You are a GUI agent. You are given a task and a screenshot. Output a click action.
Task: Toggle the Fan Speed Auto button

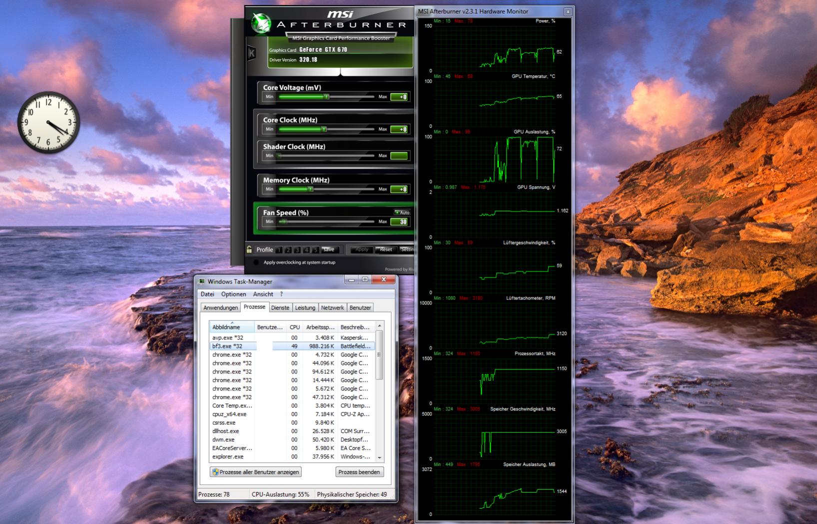pyautogui.click(x=402, y=212)
